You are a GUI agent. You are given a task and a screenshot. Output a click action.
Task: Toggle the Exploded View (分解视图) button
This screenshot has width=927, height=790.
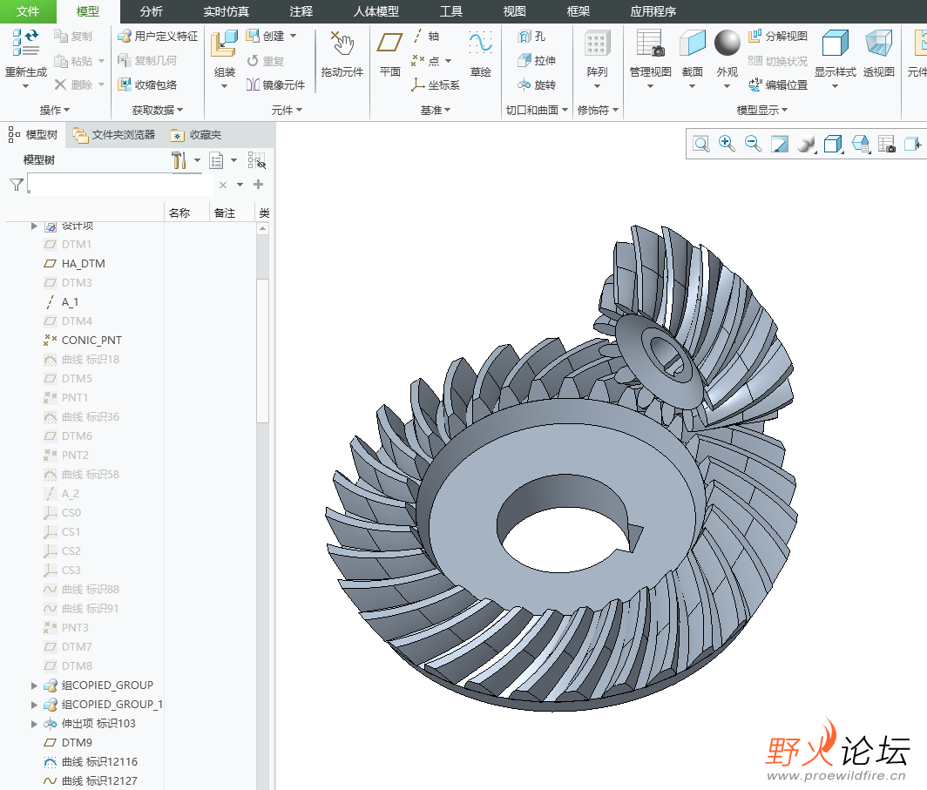pyautogui.click(x=778, y=37)
